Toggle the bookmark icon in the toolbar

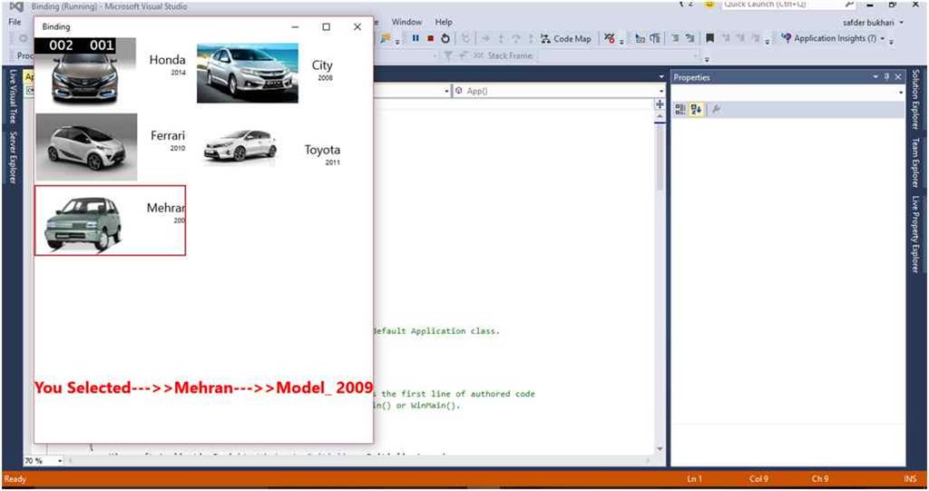pos(710,39)
